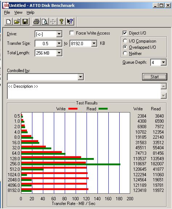The image size is (172, 209).
Task: Open the View menu
Action: tap(18, 12)
